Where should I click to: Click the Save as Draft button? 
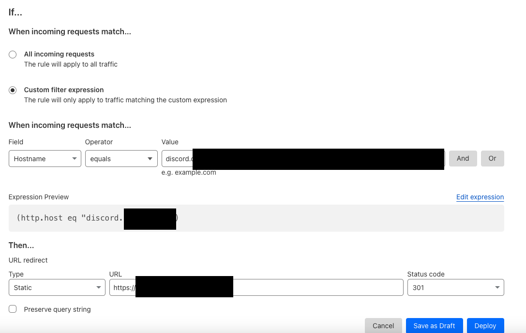(435, 326)
